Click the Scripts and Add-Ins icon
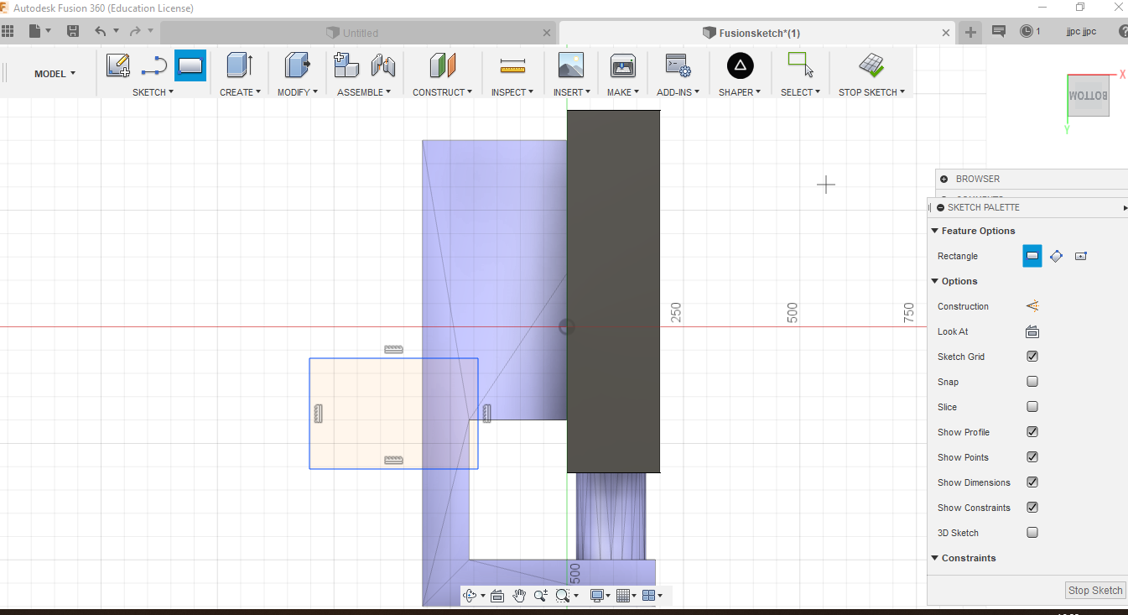1128x615 pixels. (x=678, y=65)
